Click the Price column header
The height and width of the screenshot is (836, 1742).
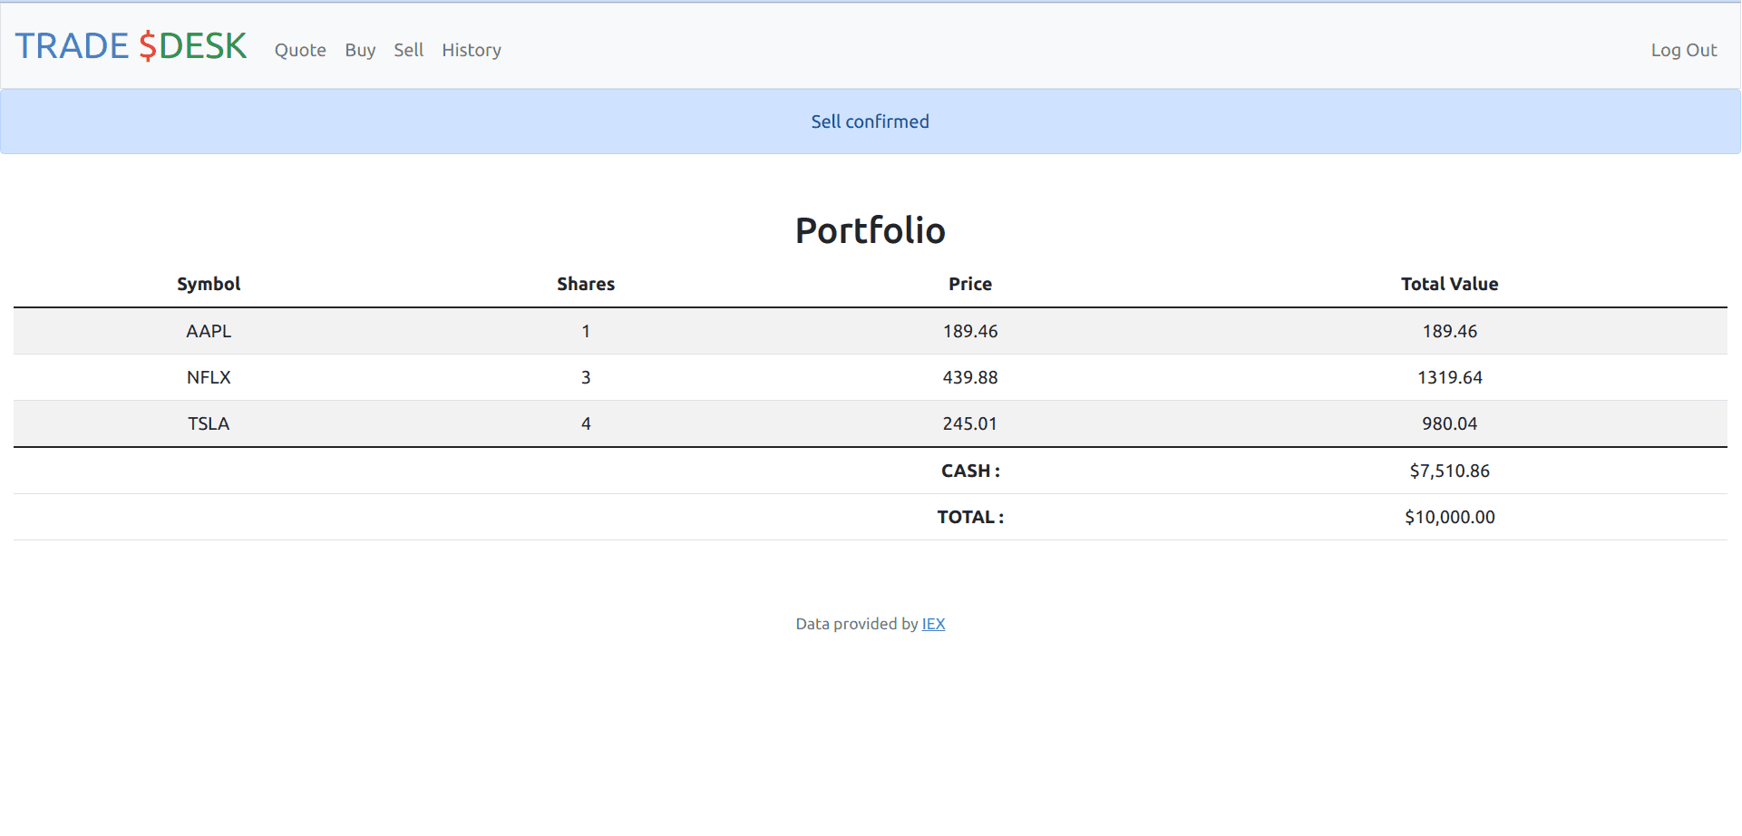pos(970,284)
